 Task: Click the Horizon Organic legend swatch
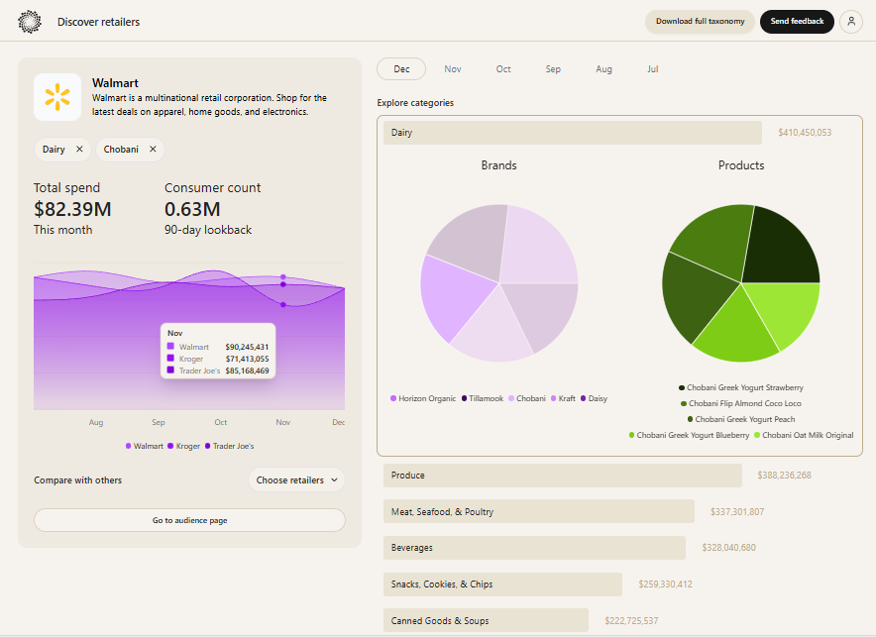coord(393,398)
